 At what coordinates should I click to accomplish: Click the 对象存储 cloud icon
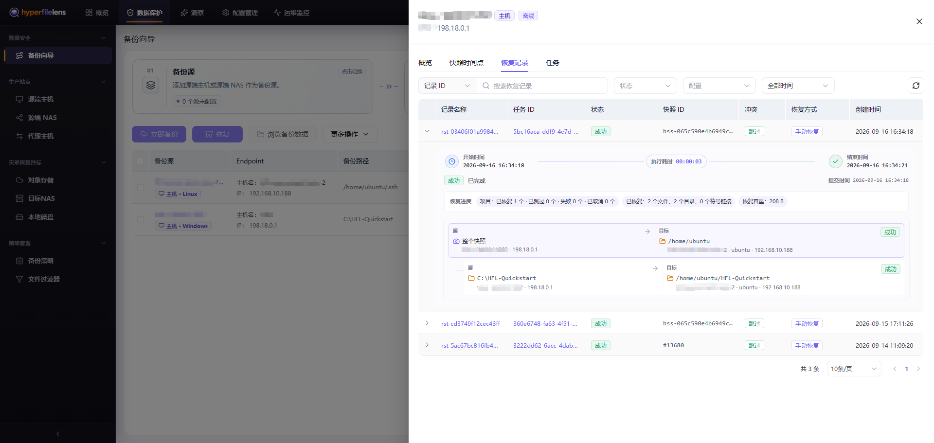pos(19,180)
